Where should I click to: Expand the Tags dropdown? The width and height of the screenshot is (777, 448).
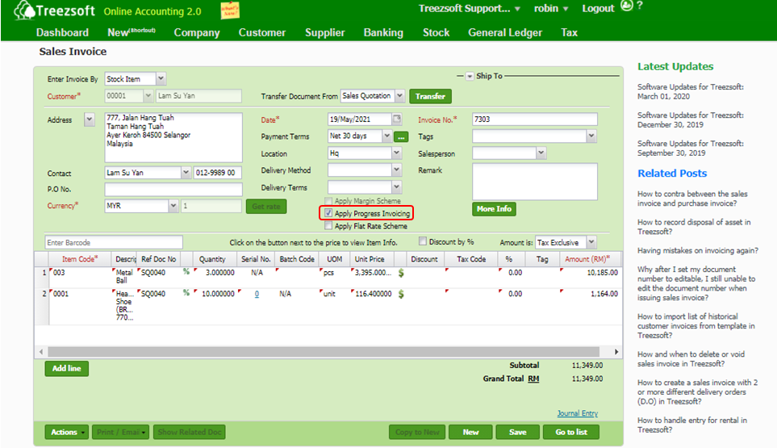point(591,136)
